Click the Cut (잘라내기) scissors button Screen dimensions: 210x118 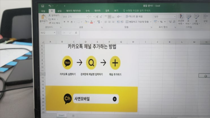(x=54, y=15)
